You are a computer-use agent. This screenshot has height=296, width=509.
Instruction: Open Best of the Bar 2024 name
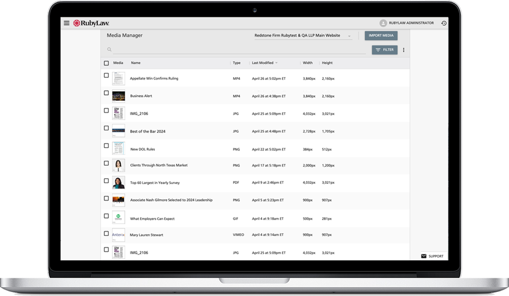coord(148,131)
